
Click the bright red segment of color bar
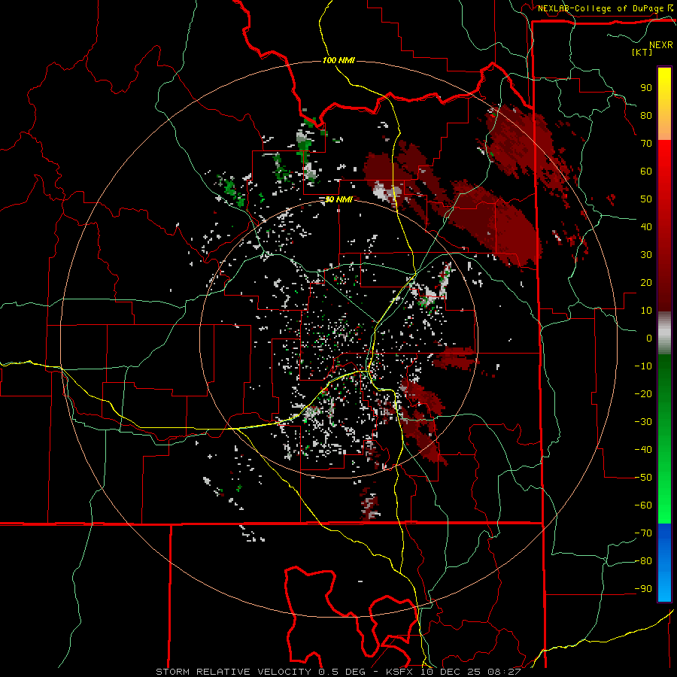pyautogui.click(x=664, y=168)
